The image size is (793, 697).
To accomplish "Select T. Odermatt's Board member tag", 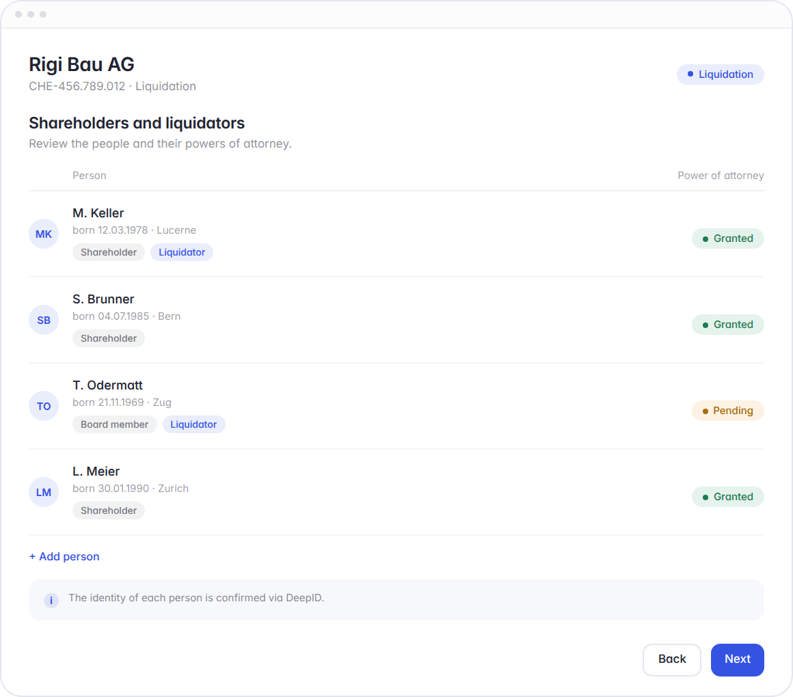I will (x=115, y=424).
